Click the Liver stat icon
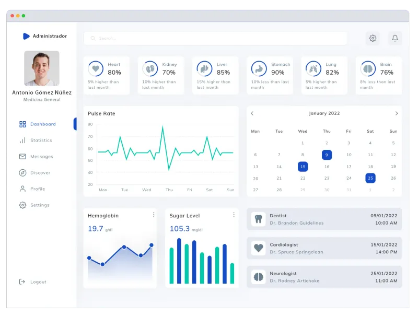418x316 pixels. coord(204,69)
